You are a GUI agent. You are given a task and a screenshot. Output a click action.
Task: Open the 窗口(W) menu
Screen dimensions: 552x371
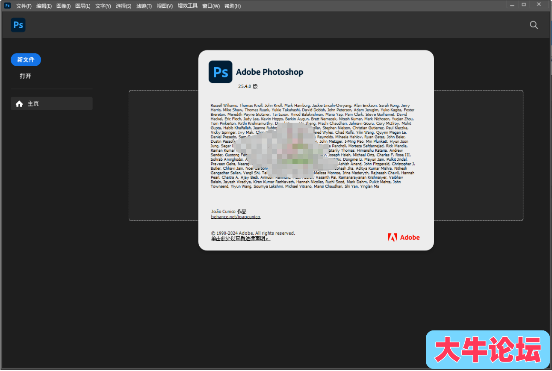click(211, 6)
